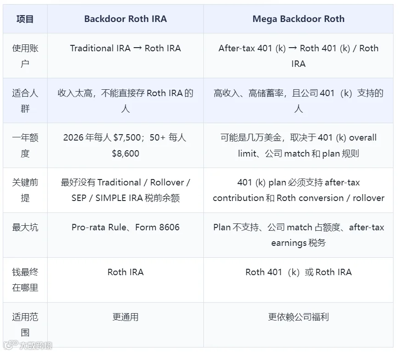This screenshot has width=399, height=353.
Task: Click the 高收入、高储蓄率 description cell
Action: [298, 100]
